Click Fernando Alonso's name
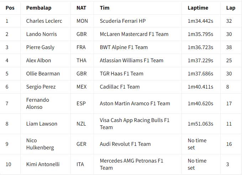The height and width of the screenshot is (175, 242). click(x=37, y=104)
